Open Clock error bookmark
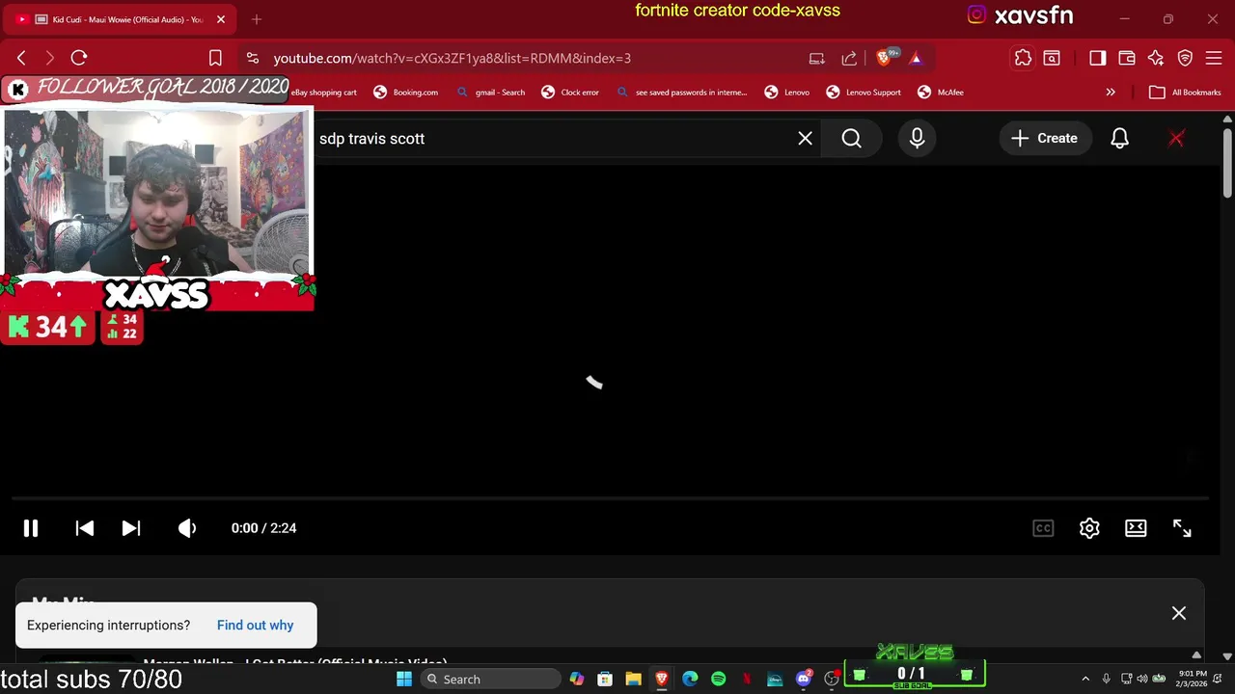Screen dimensions: 1235x694 570,93
